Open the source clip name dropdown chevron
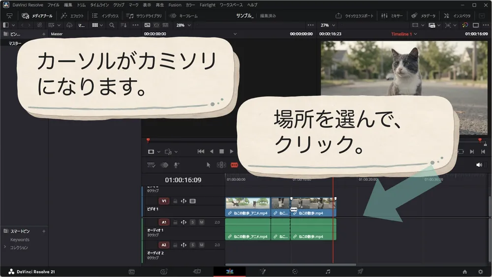The image size is (492, 277). (235, 34)
